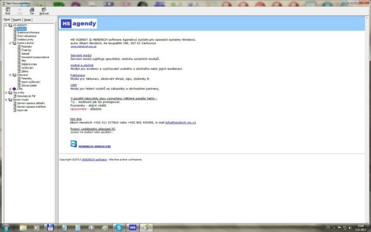371x232 pixels.
Task: Click the page icon beside Záznam plateb
Action: 19,85
